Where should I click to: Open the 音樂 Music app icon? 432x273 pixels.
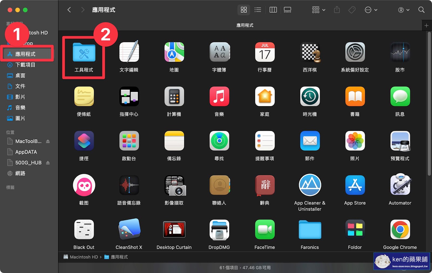[219, 96]
